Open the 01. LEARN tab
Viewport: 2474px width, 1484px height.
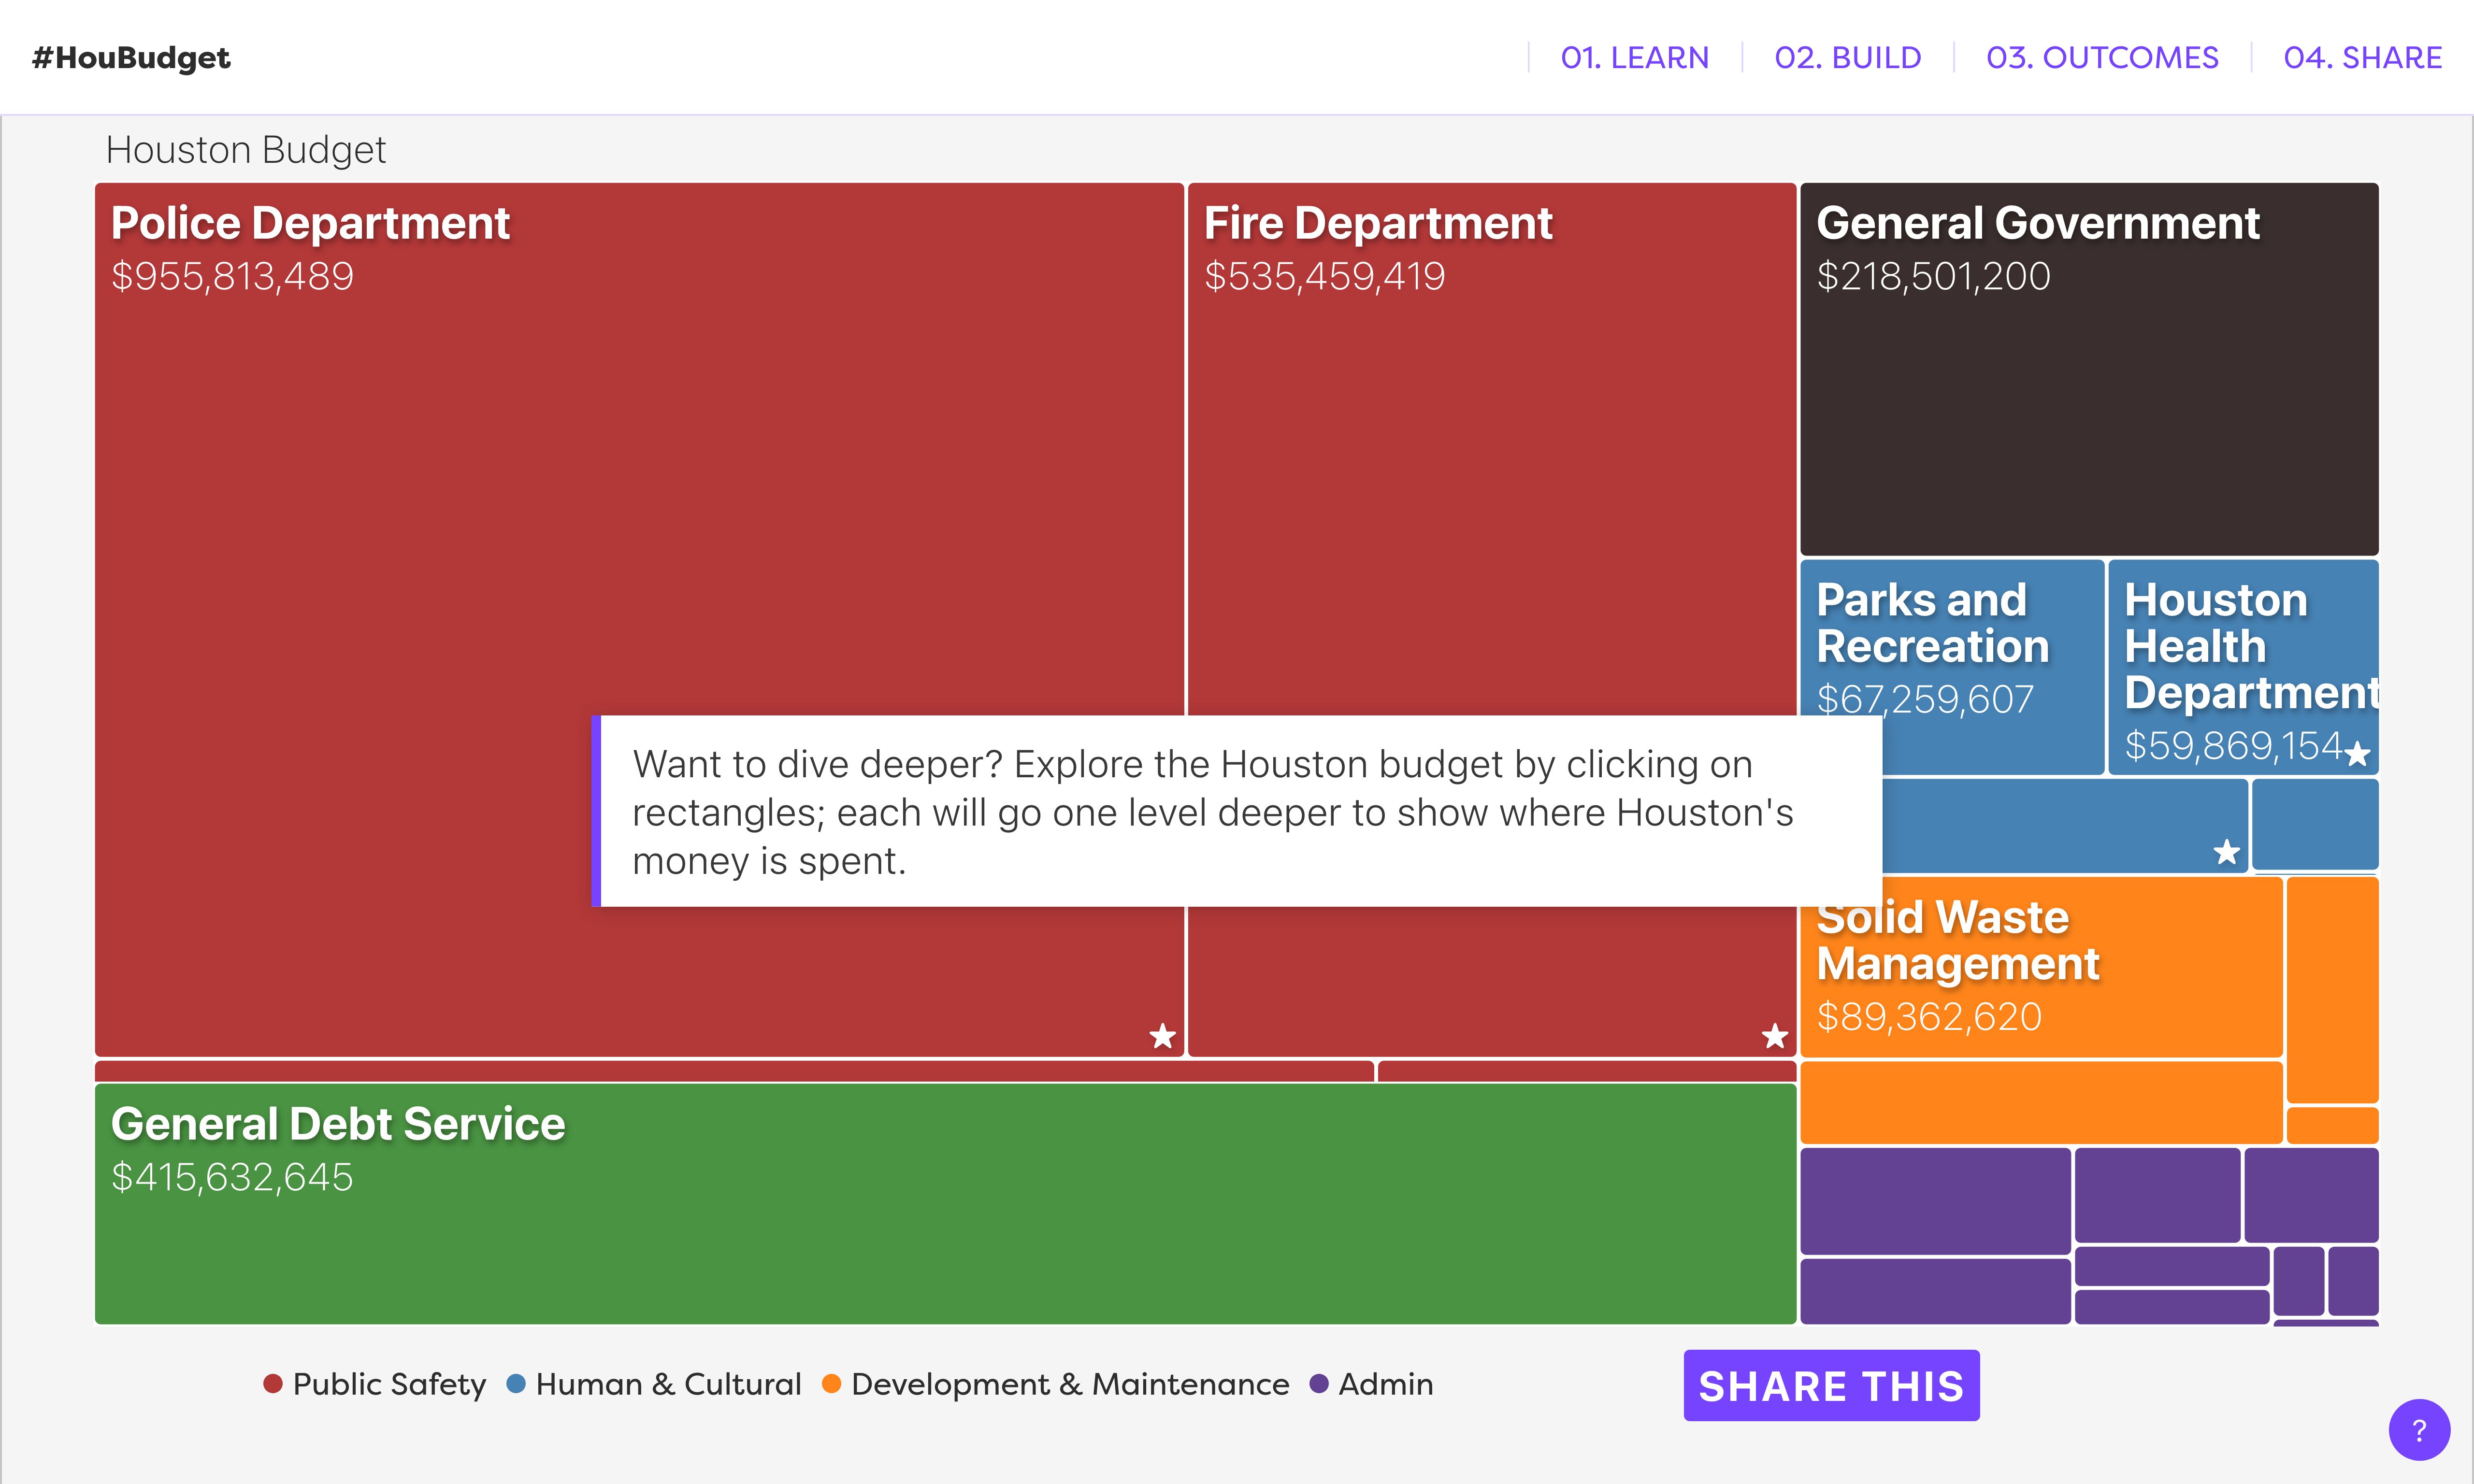(1634, 58)
